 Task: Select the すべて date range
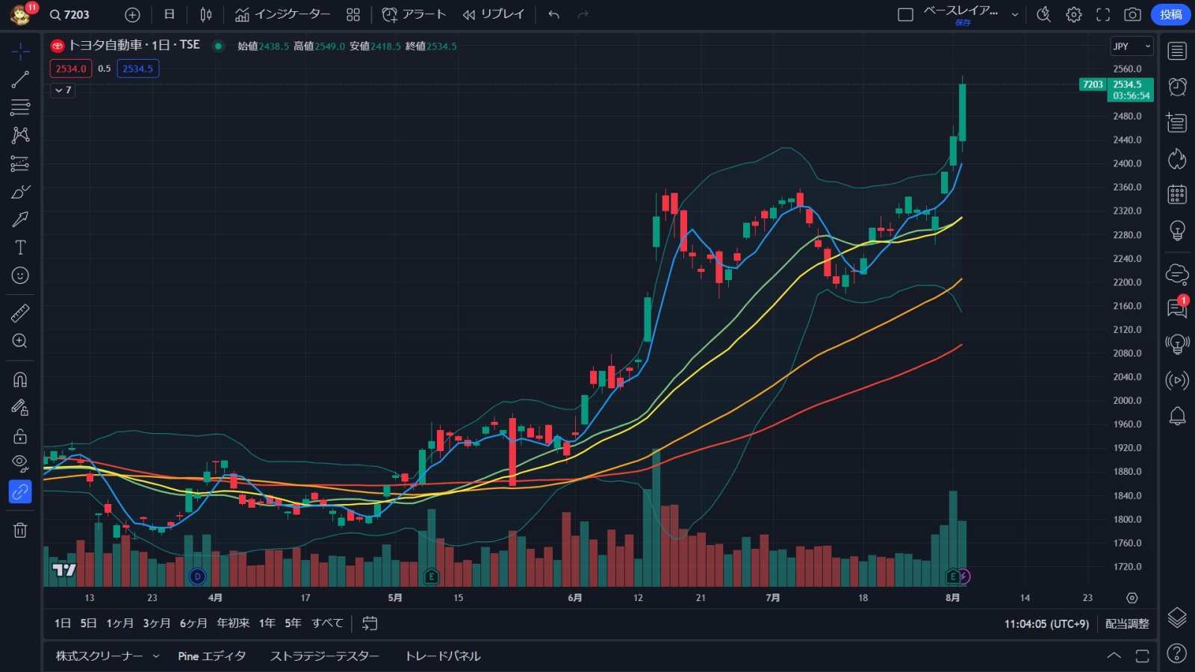click(x=327, y=623)
